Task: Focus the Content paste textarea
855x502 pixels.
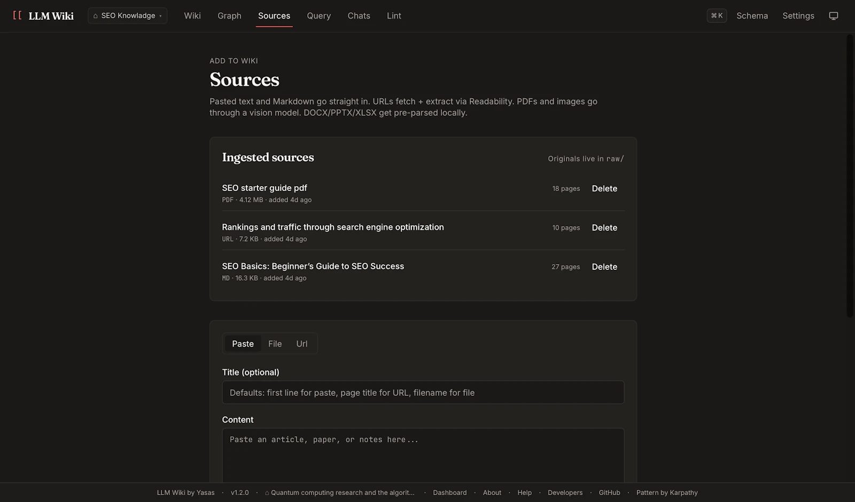Action: [x=423, y=456]
